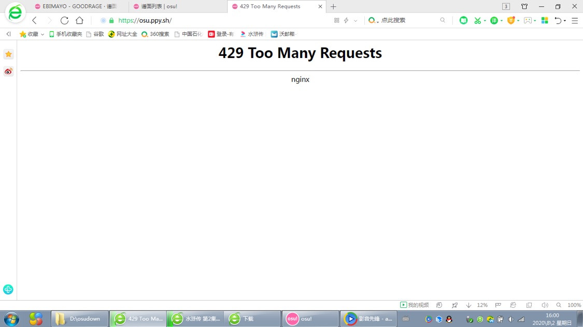Open the 收藏 favorites bookmark menu
The image size is (583, 327).
(x=32, y=34)
